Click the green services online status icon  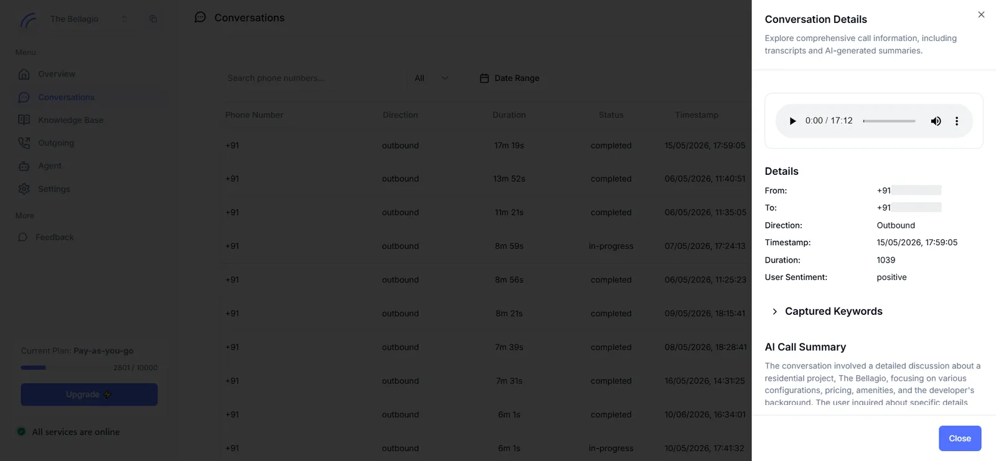tap(21, 432)
